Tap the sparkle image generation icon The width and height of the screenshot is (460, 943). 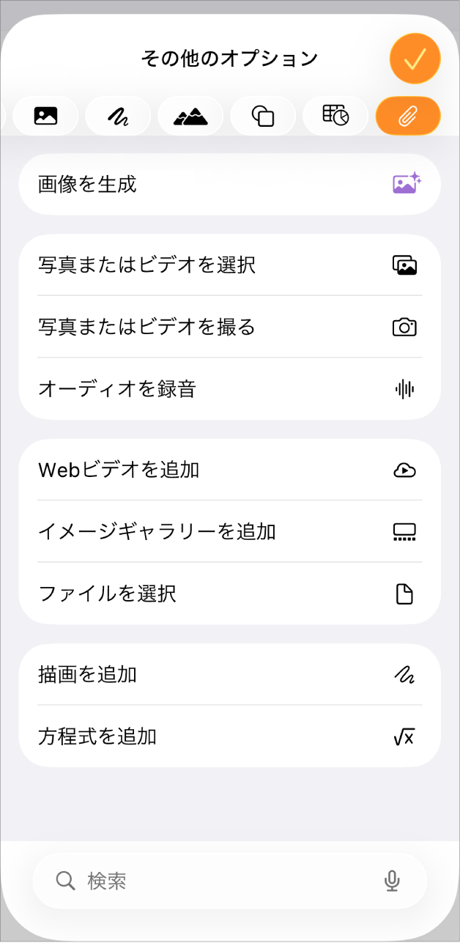click(x=406, y=184)
